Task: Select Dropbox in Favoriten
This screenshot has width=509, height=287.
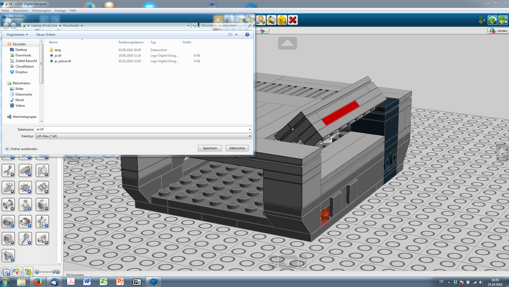Action: pos(21,72)
